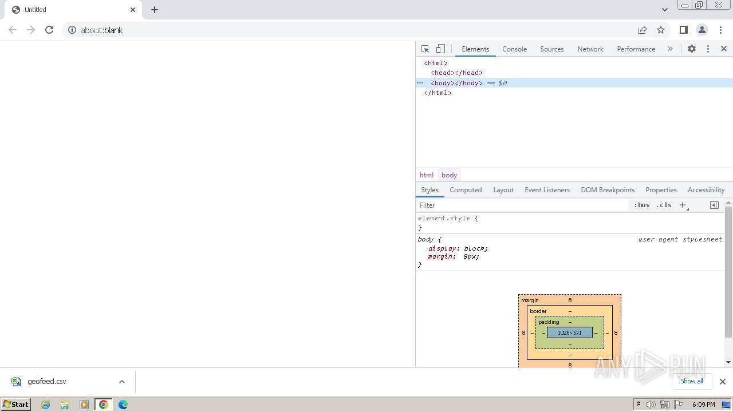Open Chrome three-dot menu
The image size is (733, 412).
click(720, 30)
